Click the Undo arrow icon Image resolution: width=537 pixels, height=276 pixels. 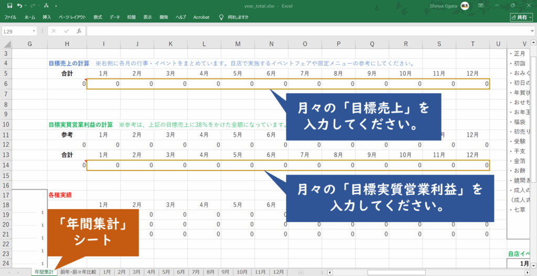pos(19,5)
